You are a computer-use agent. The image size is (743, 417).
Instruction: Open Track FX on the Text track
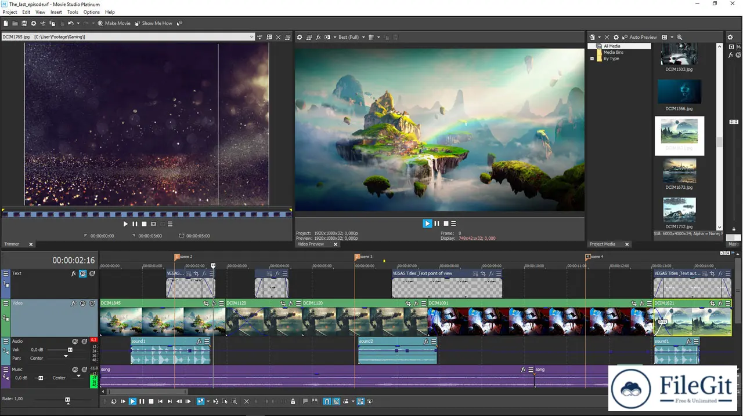coord(74,273)
